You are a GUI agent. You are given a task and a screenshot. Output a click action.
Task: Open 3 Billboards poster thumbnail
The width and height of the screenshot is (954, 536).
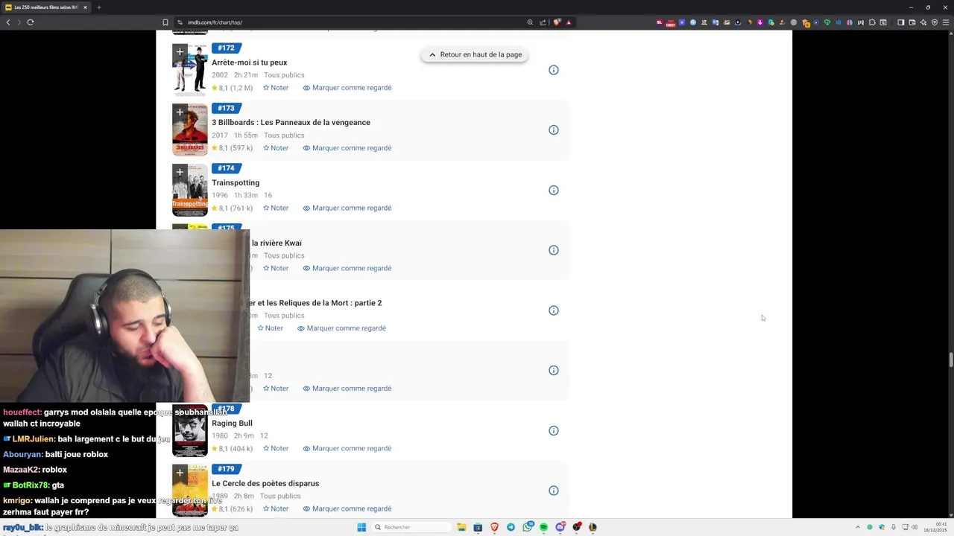190,130
